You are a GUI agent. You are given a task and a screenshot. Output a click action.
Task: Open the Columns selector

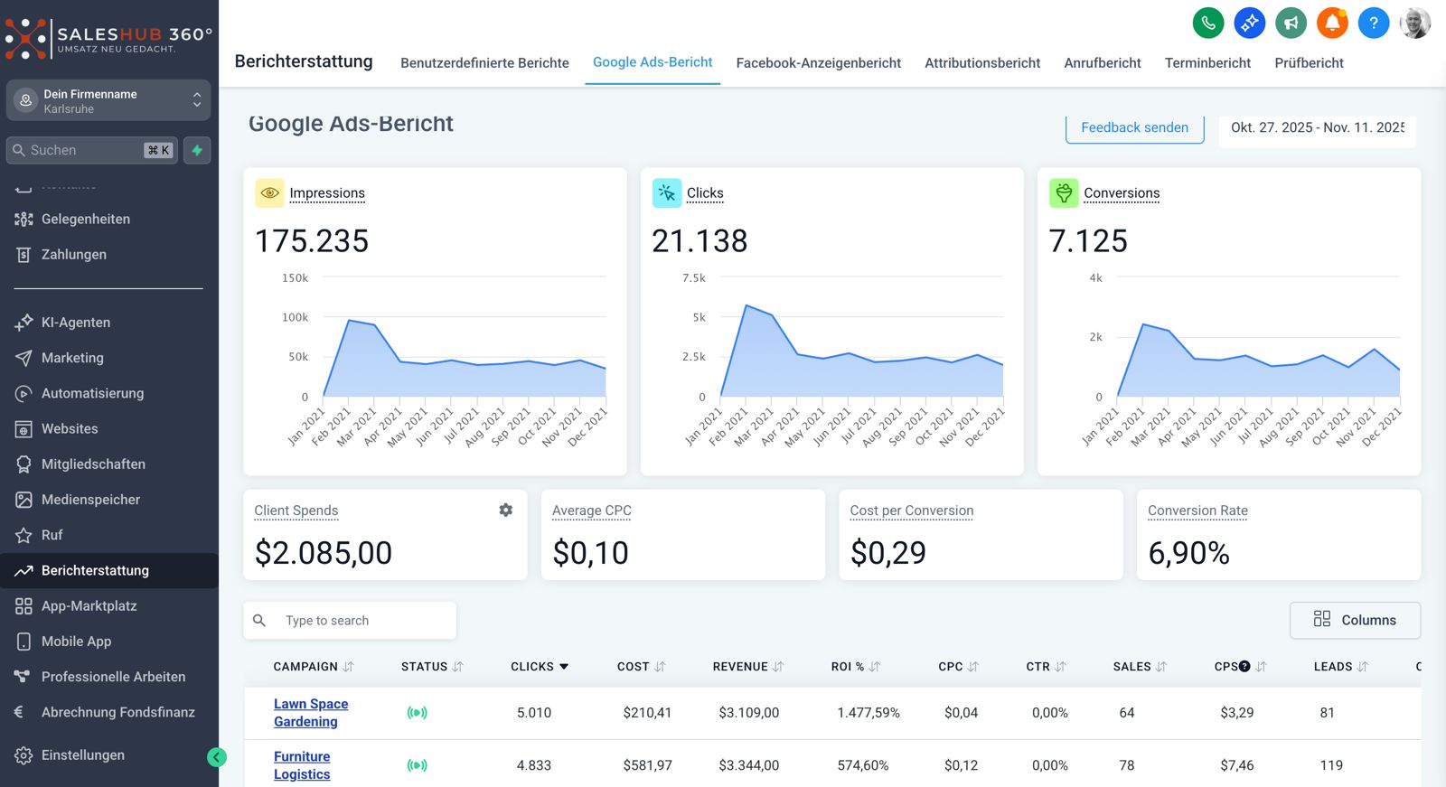(x=1354, y=620)
